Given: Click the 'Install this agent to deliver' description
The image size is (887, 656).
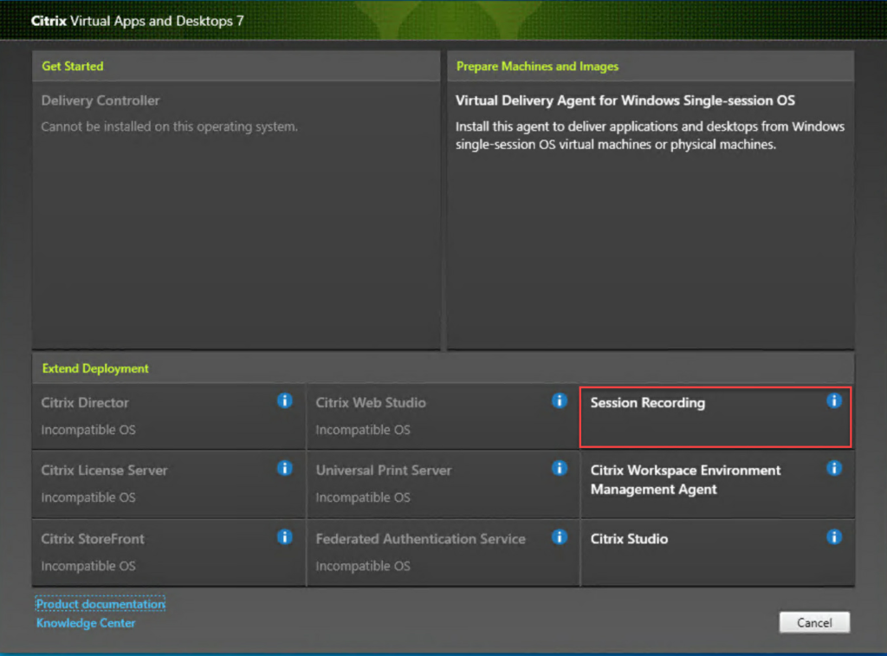Looking at the screenshot, I should 650,135.
